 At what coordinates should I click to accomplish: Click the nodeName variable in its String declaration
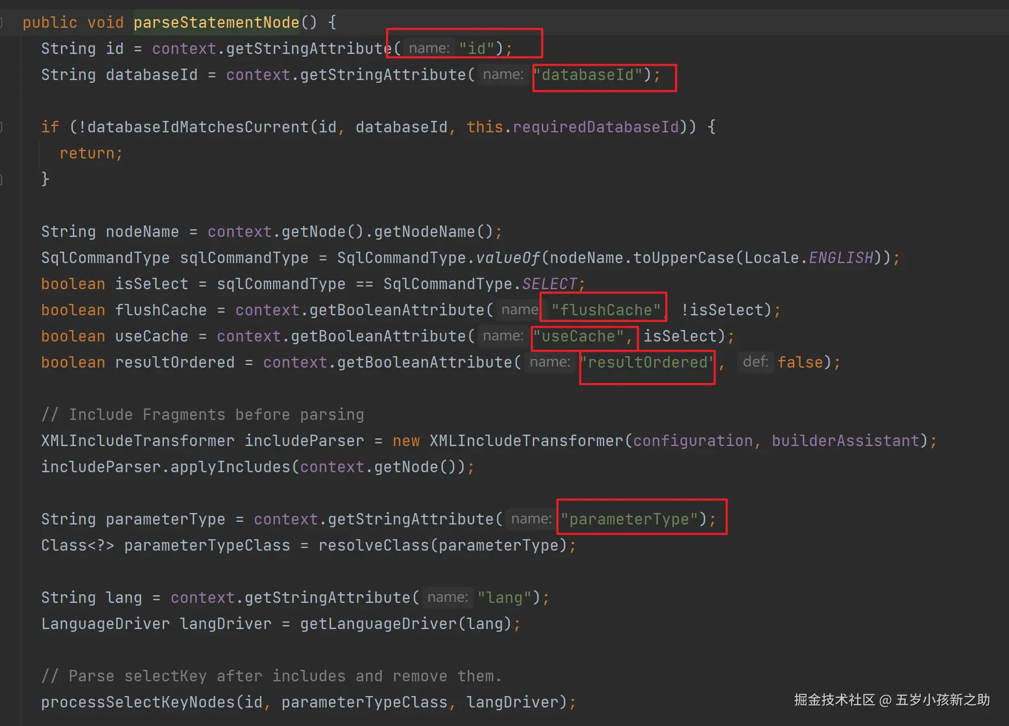143,231
